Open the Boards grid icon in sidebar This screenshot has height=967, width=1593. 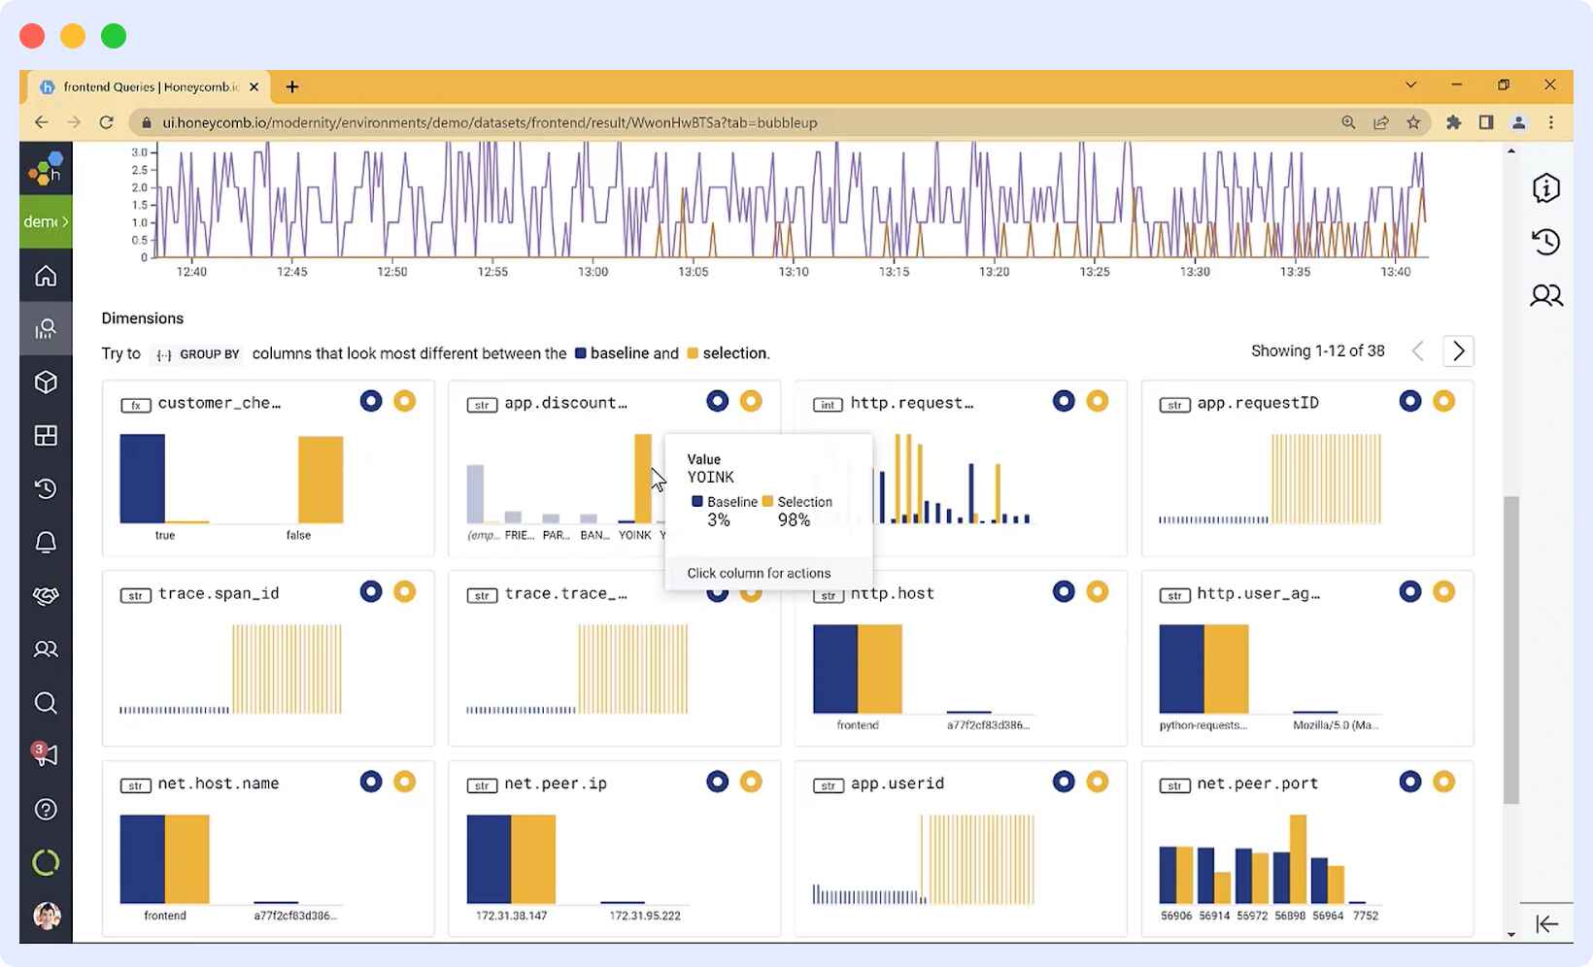tap(45, 435)
